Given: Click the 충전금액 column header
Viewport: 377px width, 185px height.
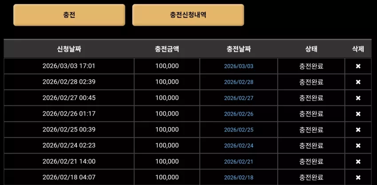Looking at the screenshot, I should 167,49.
